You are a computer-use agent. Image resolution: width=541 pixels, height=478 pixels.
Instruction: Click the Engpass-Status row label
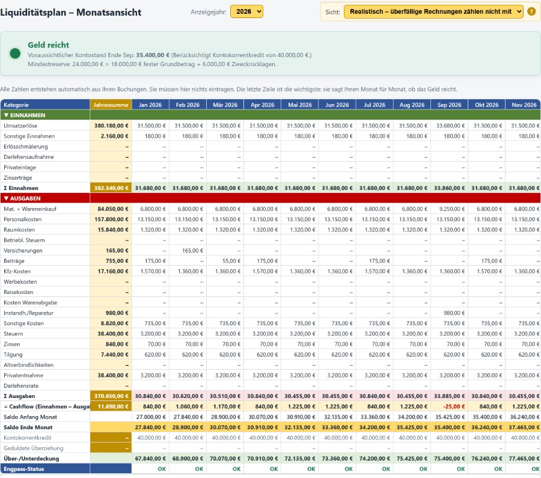(24, 469)
